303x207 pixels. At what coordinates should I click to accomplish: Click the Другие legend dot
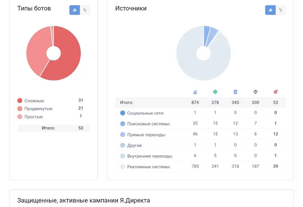click(x=123, y=145)
